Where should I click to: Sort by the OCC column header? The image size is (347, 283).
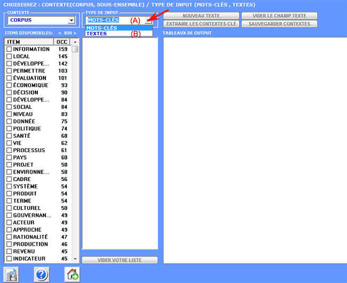[62, 42]
